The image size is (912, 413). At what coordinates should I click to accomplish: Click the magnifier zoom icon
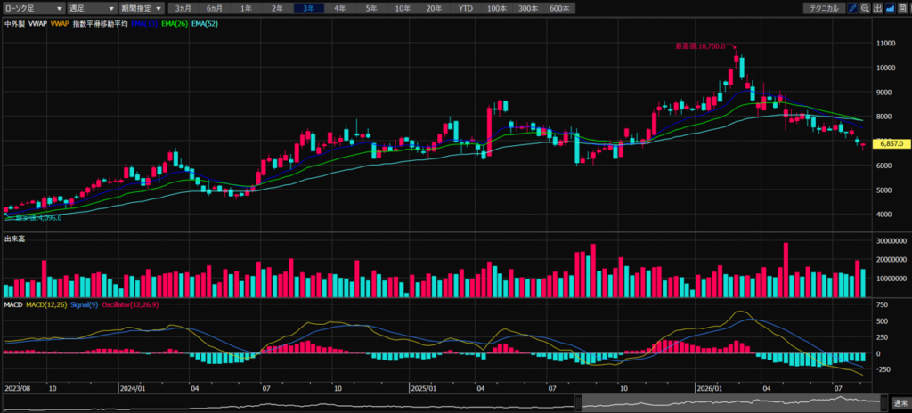tap(865, 8)
